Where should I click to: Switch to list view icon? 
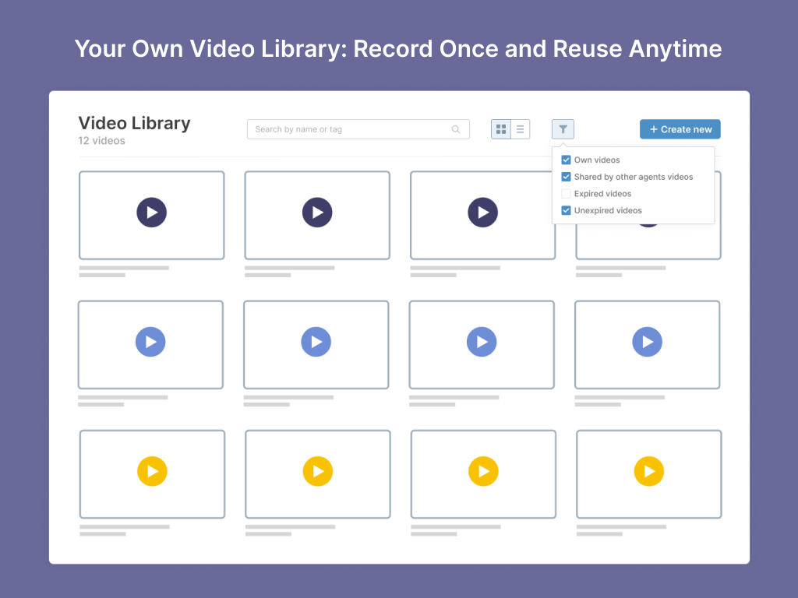coord(520,129)
